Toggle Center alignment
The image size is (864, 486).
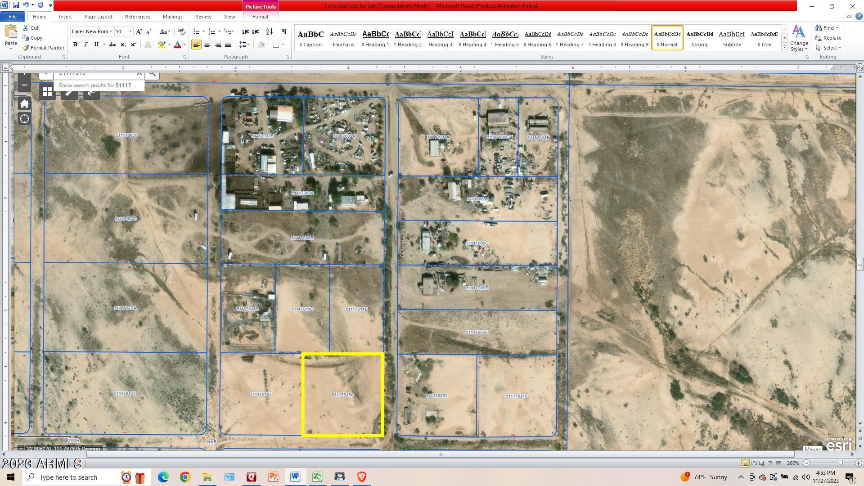[207, 45]
